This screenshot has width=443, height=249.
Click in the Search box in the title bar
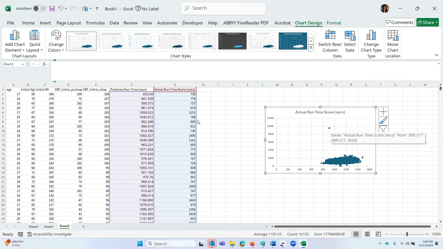(x=223, y=8)
